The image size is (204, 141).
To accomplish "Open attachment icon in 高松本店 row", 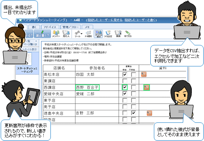I will click(x=144, y=74).
